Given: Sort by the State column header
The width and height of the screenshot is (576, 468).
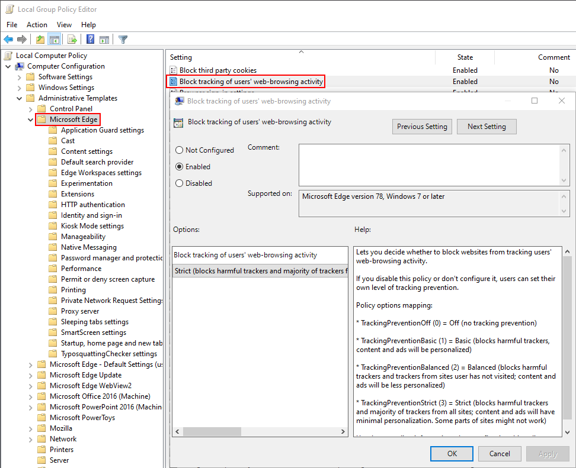Looking at the screenshot, I should (465, 57).
